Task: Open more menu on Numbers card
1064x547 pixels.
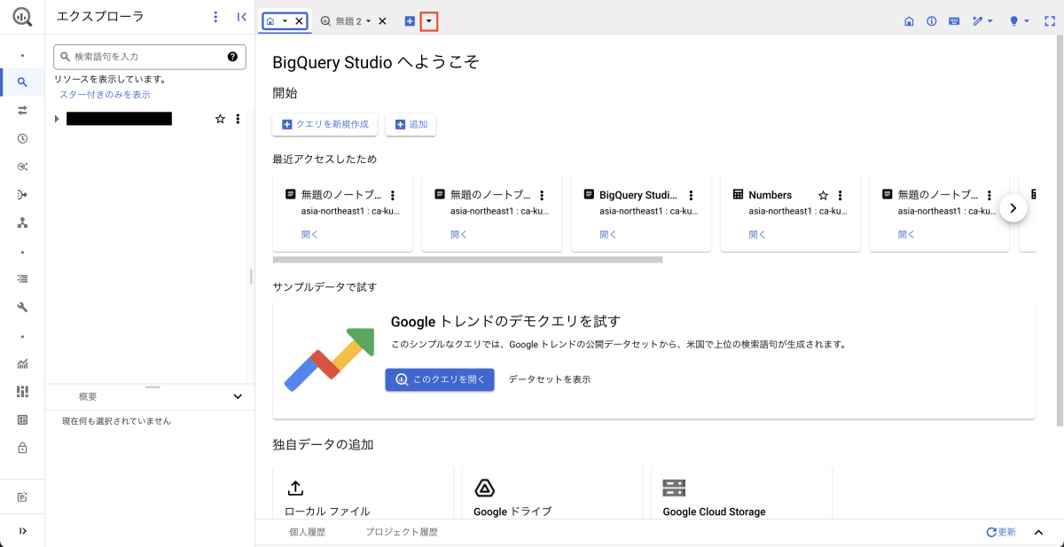Action: click(x=841, y=195)
